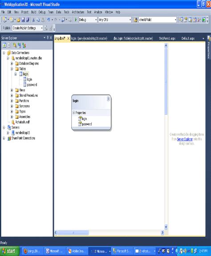Click the Save floppy disk icon
This screenshot has width=211, height=256.
[x=23, y=20]
